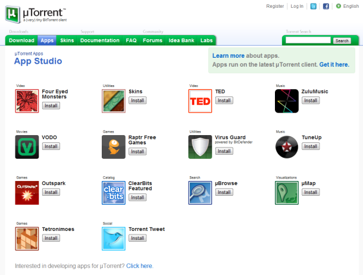Image resolution: width=363 pixels, height=275 pixels.
Task: Click the torrent search input field
Action: [308, 40]
